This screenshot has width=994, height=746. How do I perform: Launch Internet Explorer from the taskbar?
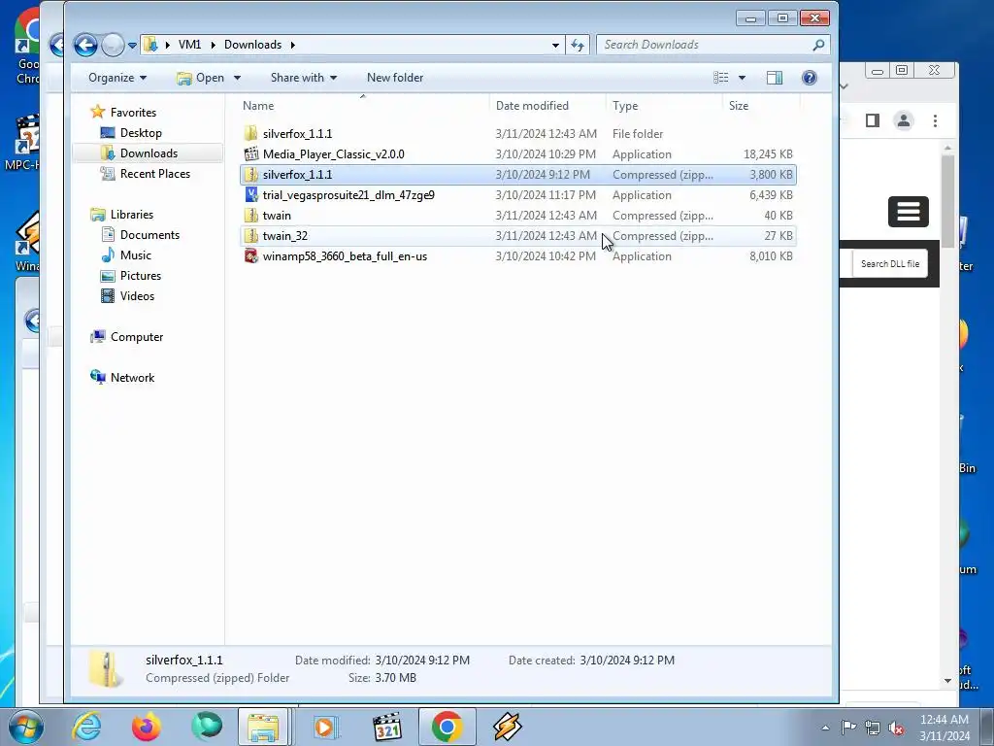(x=86, y=727)
